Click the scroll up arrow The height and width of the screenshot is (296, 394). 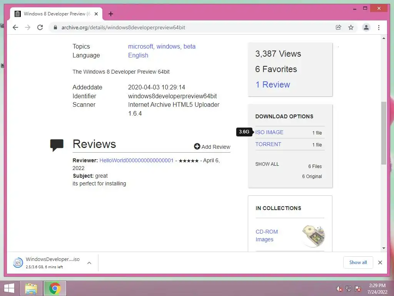384,38
